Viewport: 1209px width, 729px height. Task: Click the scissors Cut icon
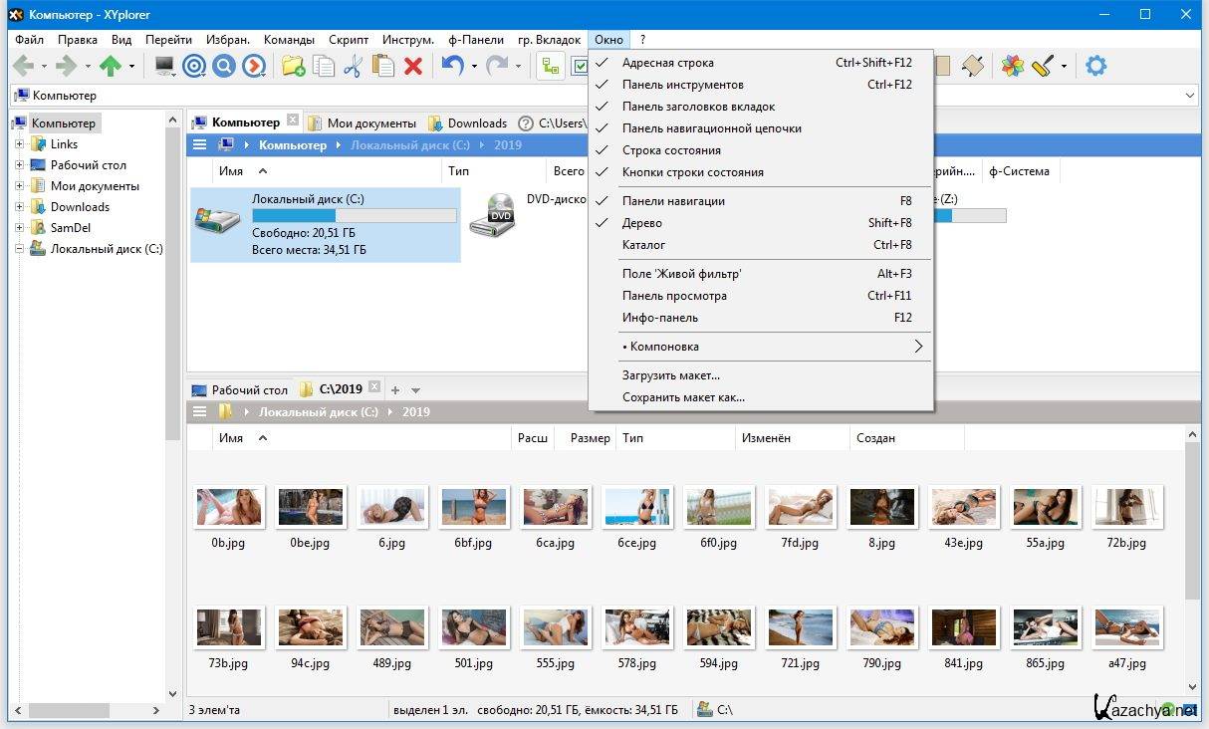[353, 67]
